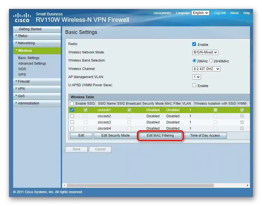Click the horizontal scrollbar thumb

[x=140, y=185]
